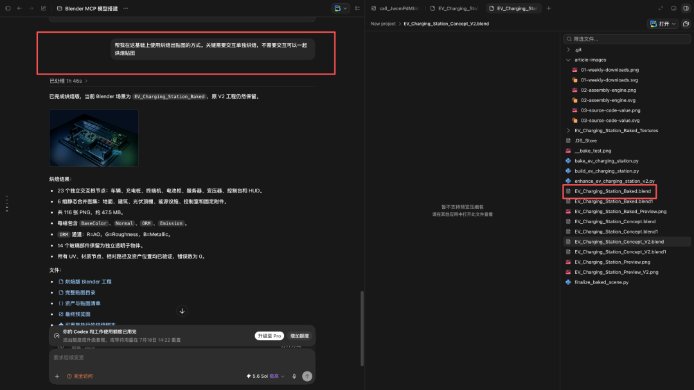Open the 烘焙版 Blender 工程 link

[88, 282]
